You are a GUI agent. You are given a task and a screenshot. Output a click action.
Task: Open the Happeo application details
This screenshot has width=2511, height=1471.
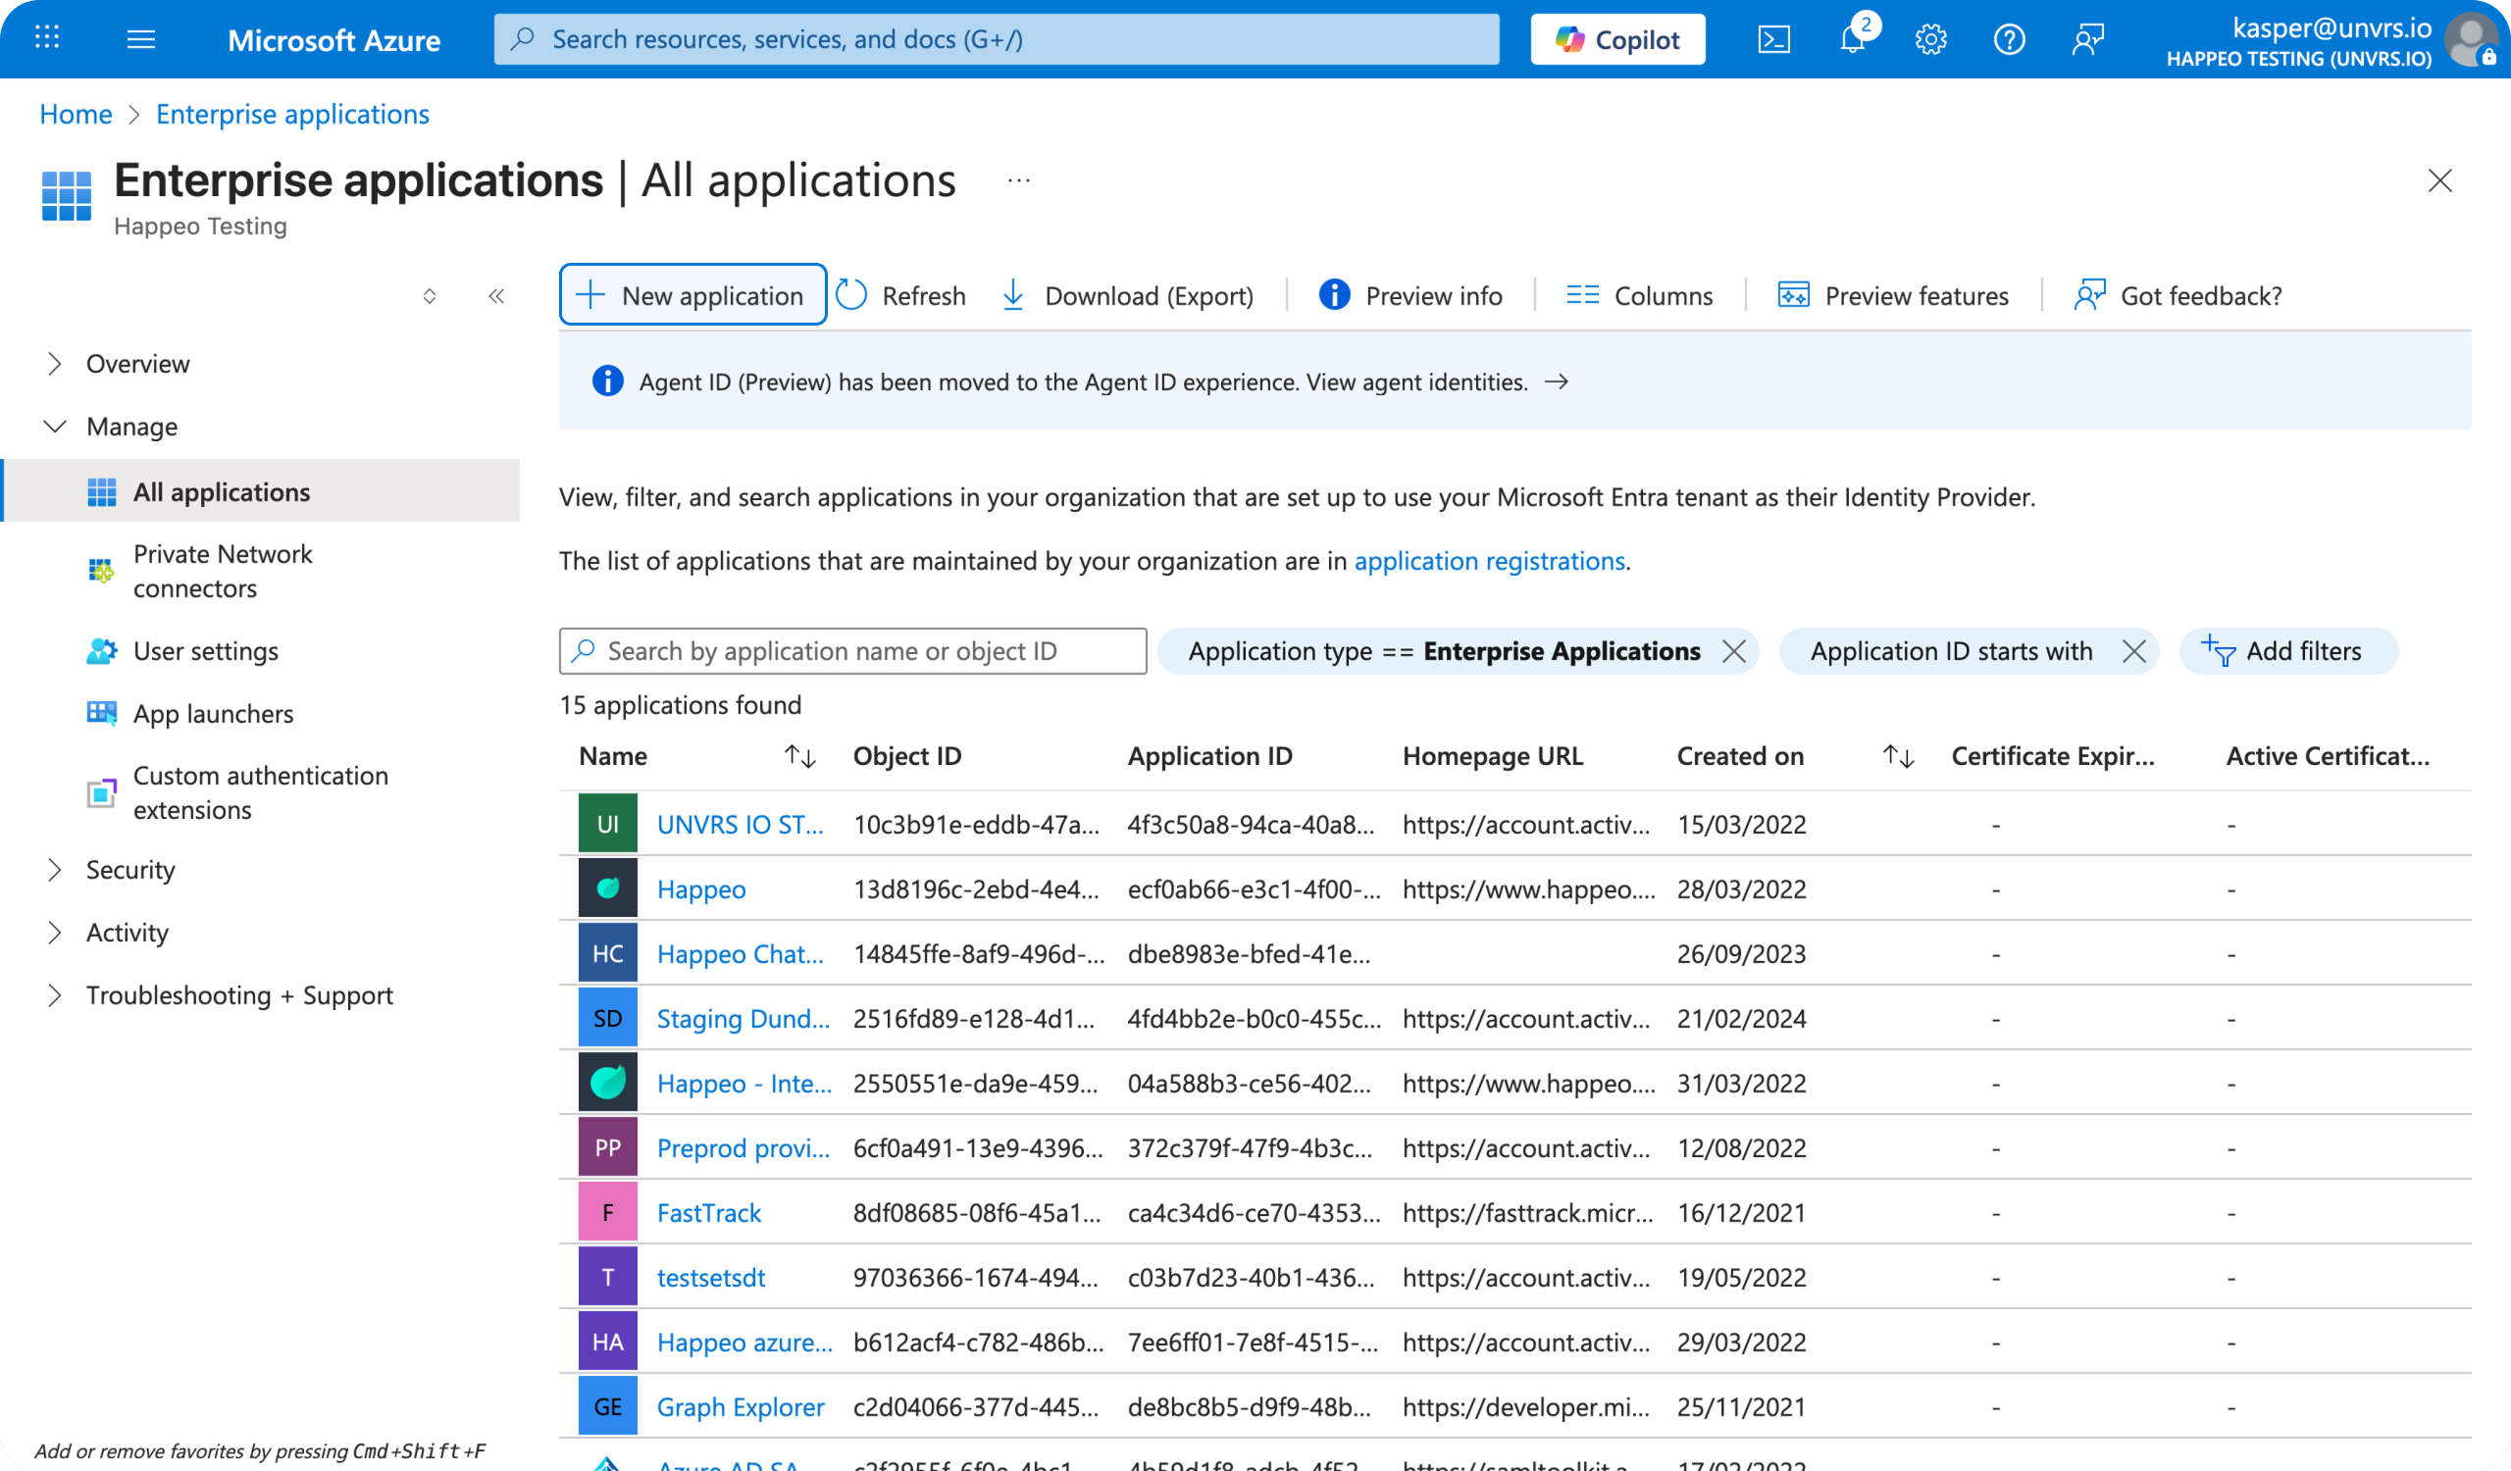pyautogui.click(x=700, y=888)
